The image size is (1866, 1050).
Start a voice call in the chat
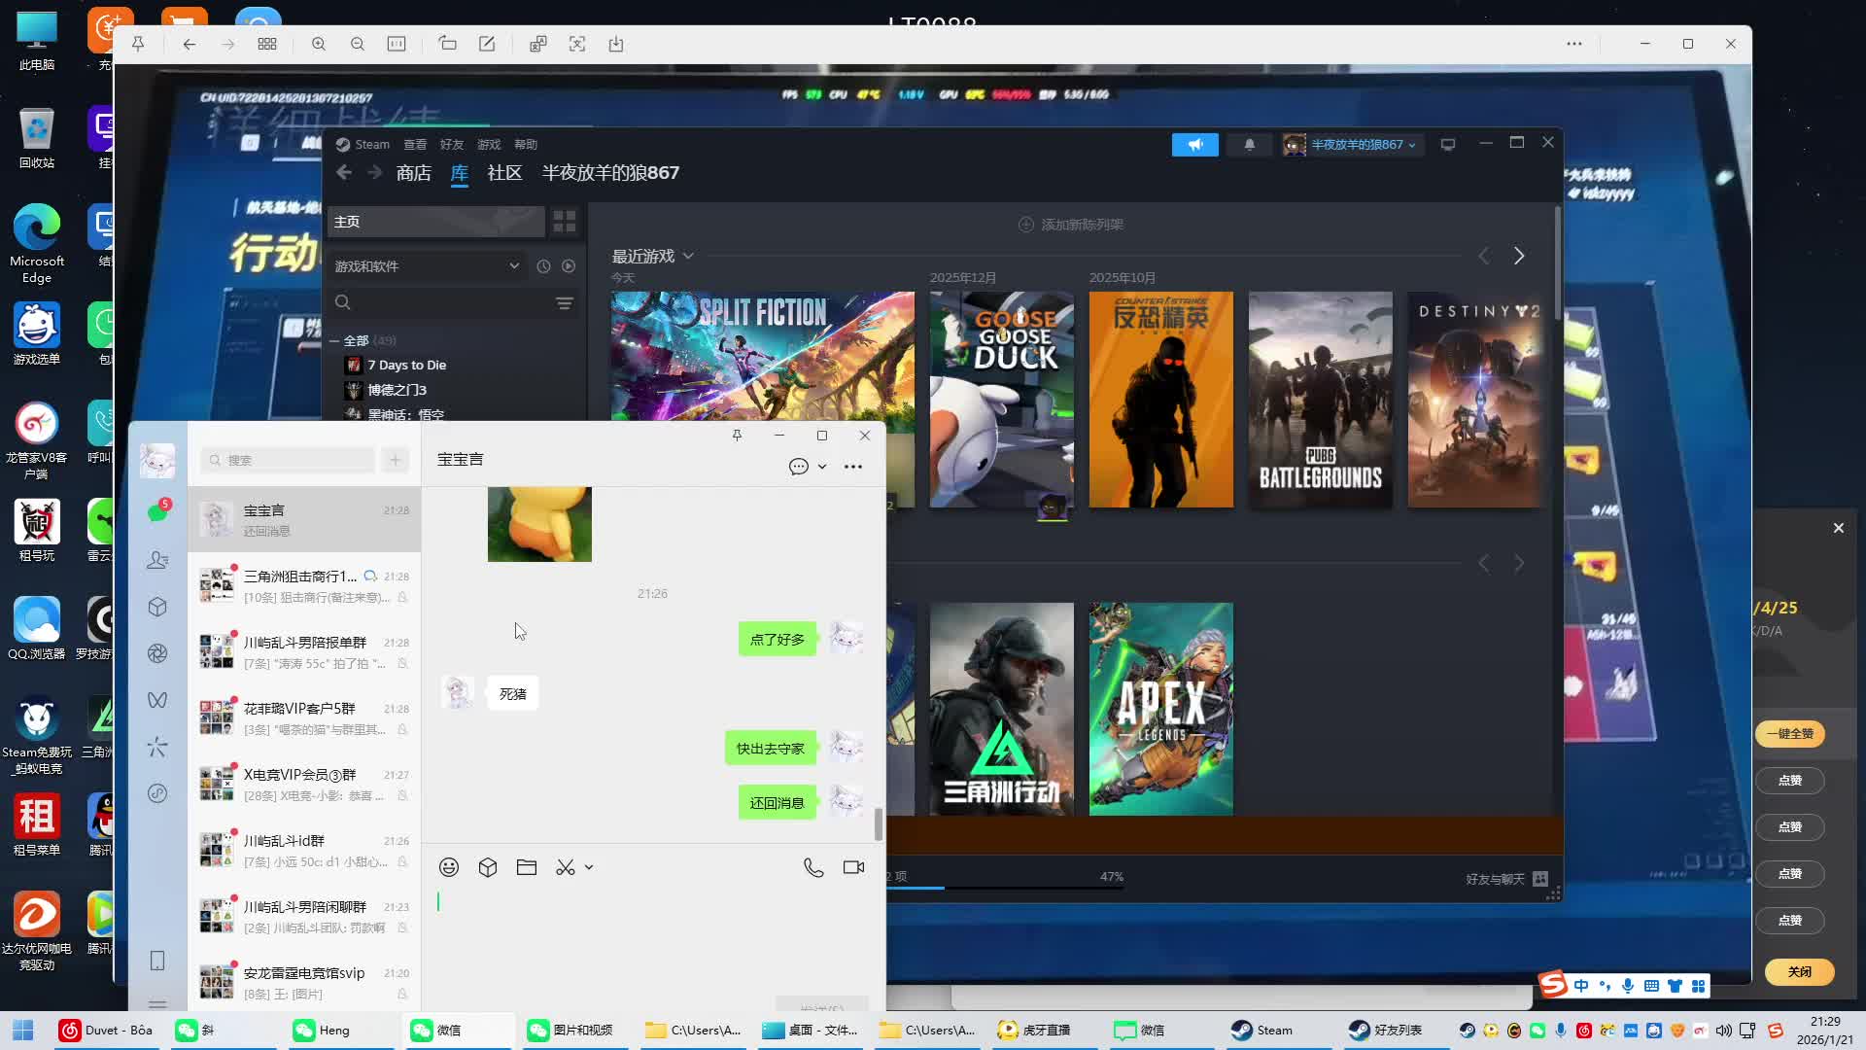click(813, 867)
